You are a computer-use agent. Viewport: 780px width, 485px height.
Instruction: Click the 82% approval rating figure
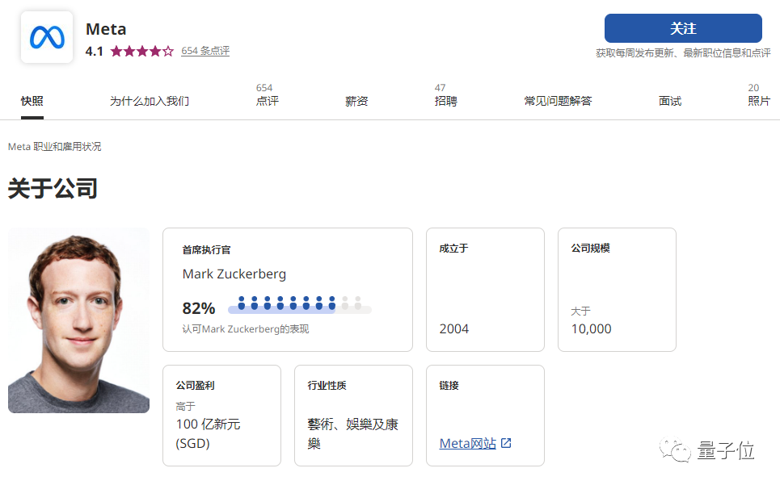(x=197, y=307)
